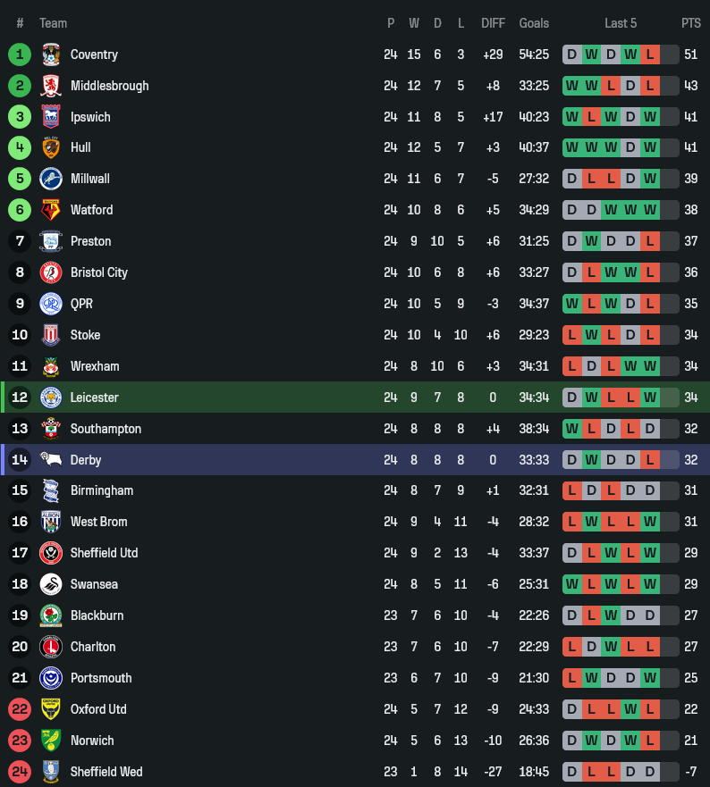Open the Swansea club crest
The image size is (710, 787).
pyautogui.click(x=50, y=584)
